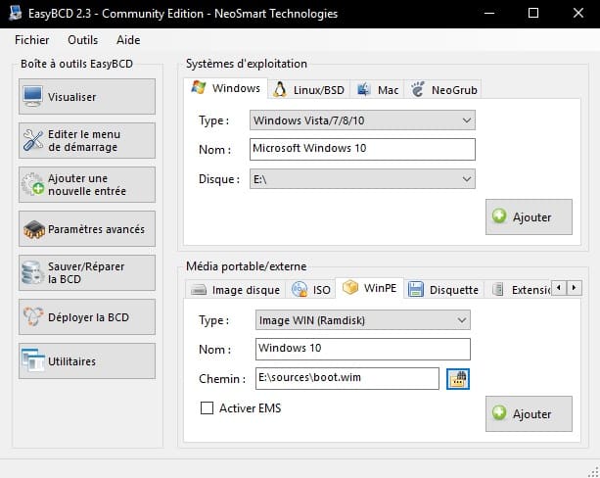The image size is (600, 478).
Task: Select the partially hidden Extension tab
Action: [x=518, y=290]
